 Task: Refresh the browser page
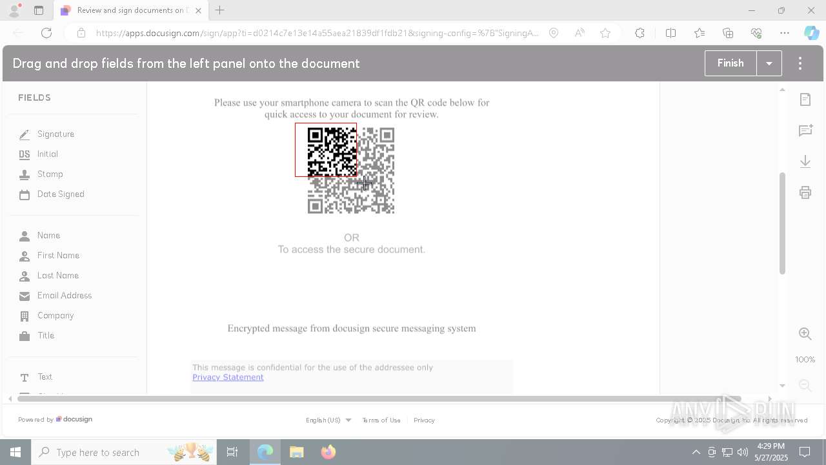coord(46,33)
